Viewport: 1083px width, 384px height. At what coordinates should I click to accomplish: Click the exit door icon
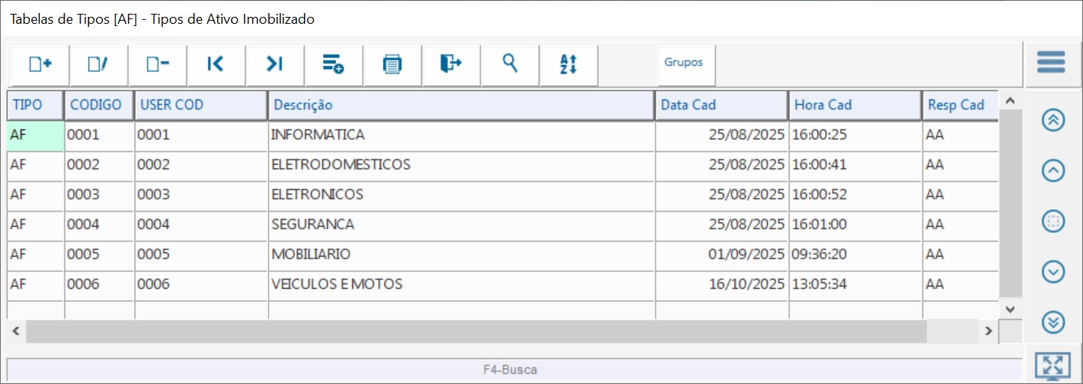coord(451,64)
